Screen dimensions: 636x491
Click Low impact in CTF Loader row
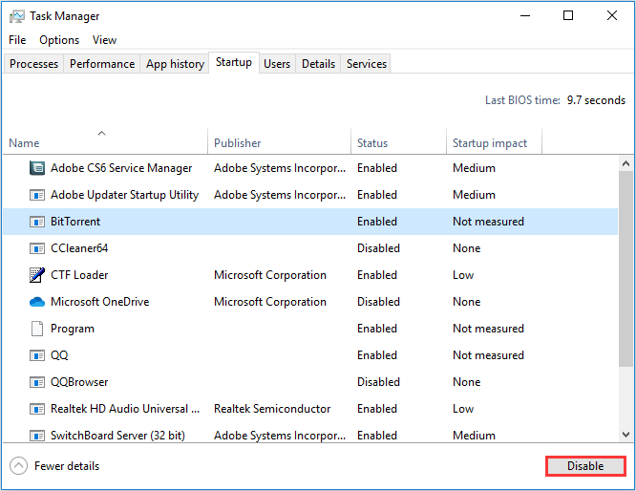coord(463,275)
